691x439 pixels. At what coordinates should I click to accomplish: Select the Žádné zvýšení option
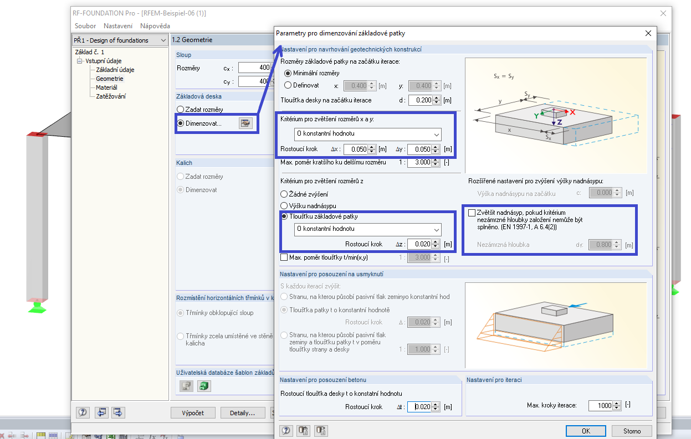click(284, 194)
